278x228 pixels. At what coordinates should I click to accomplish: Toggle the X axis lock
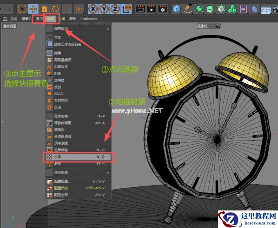tap(94, 9)
